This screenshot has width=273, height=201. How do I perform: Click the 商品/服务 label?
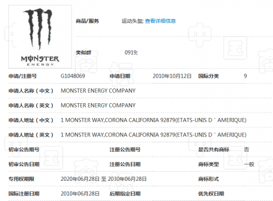(87, 21)
